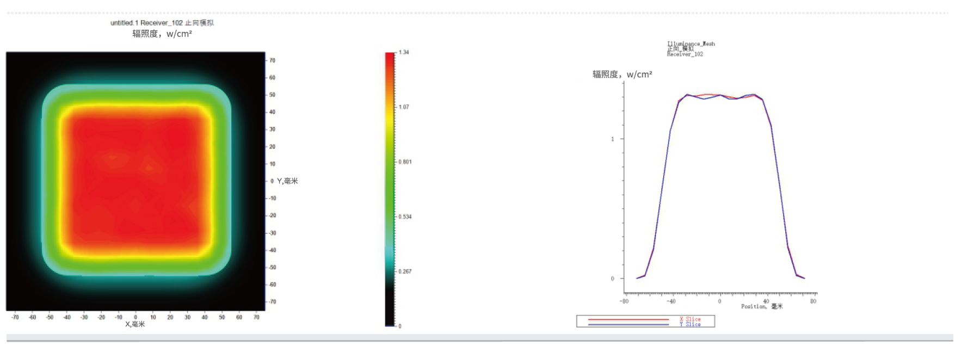Click the X,毫米 axis label under heatmap
Image resolution: width=961 pixels, height=346 pixels.
[x=135, y=324]
